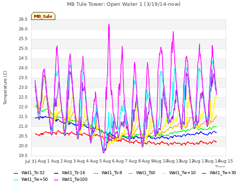Click the 26.0 y-axis tick label
Screen dimensions: 249x187
coord(23,29)
